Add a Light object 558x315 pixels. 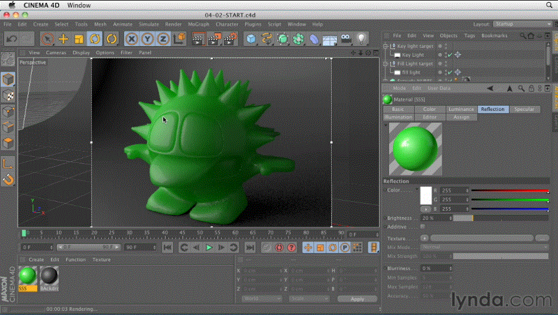click(361, 39)
